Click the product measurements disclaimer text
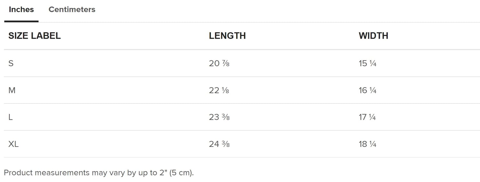 point(99,173)
